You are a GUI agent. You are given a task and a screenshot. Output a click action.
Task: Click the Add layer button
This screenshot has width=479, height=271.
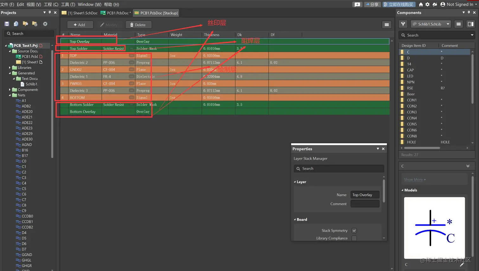click(x=80, y=25)
